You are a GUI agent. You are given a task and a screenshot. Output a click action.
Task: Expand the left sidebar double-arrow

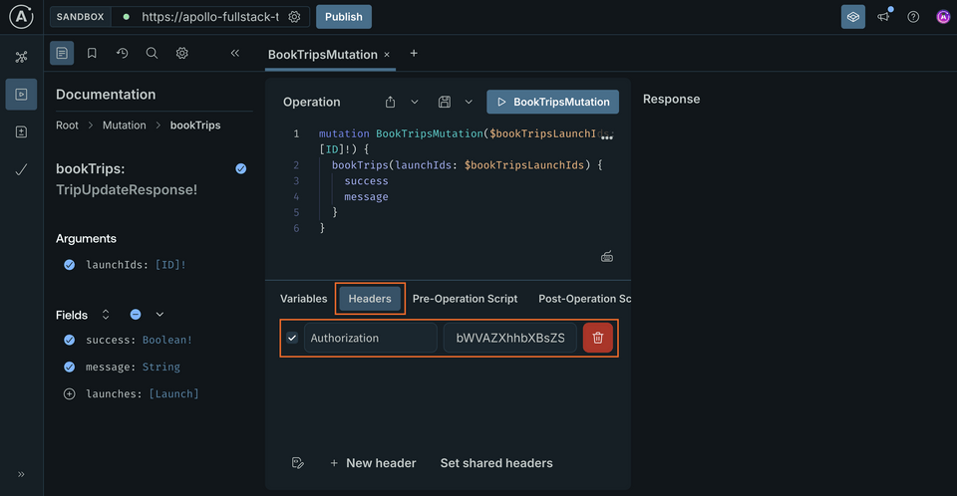click(21, 474)
